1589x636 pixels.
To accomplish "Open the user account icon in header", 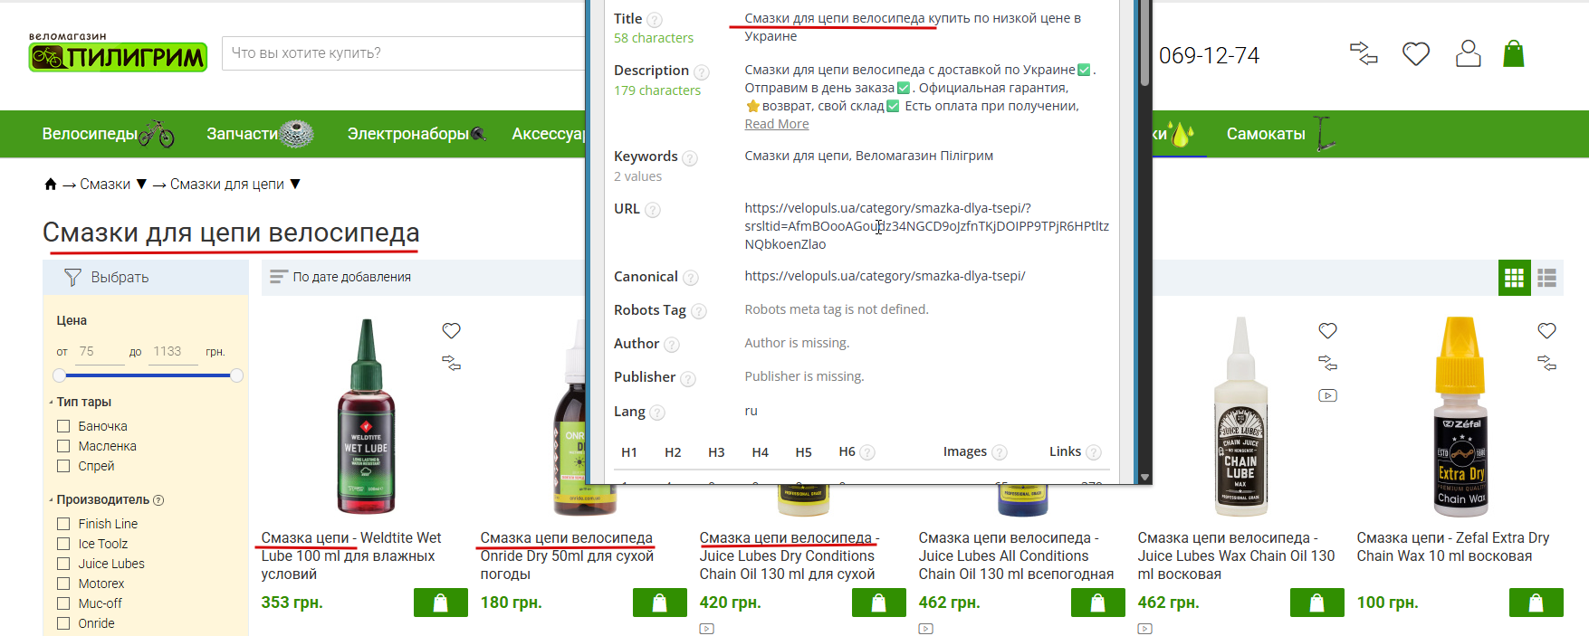I will click(1469, 54).
